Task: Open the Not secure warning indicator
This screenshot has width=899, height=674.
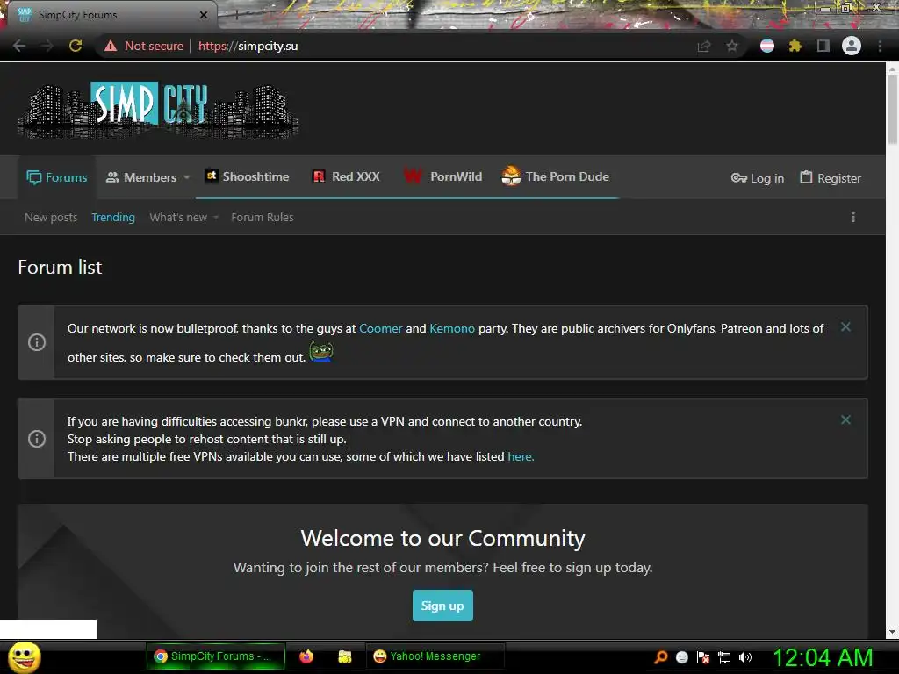Action: pos(144,46)
